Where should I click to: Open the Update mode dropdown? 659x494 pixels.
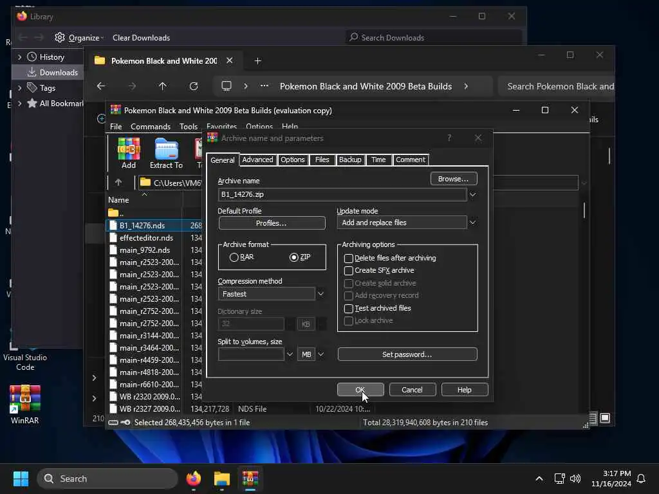[x=473, y=223]
